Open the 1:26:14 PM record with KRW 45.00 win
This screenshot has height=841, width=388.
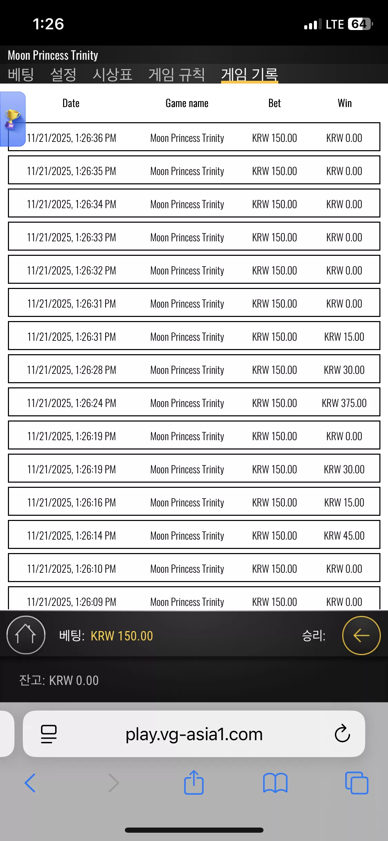click(x=194, y=534)
